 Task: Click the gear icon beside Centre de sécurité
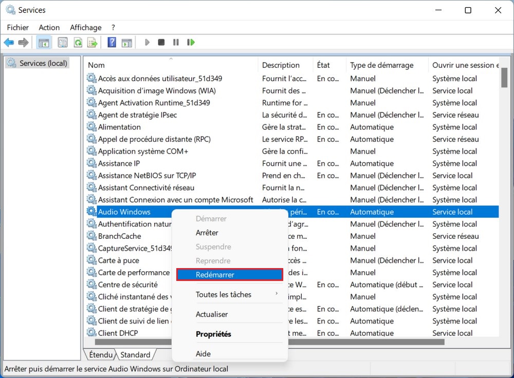[x=91, y=285]
